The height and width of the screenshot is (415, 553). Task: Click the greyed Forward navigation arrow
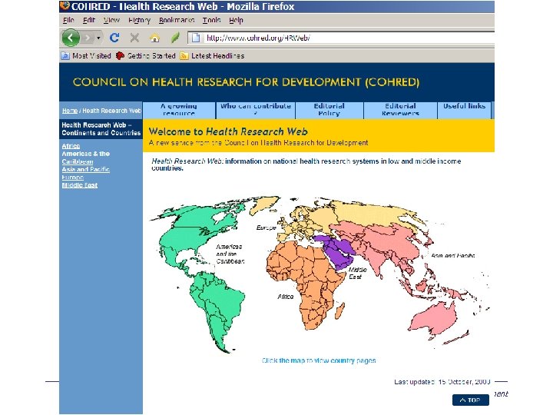click(x=87, y=38)
